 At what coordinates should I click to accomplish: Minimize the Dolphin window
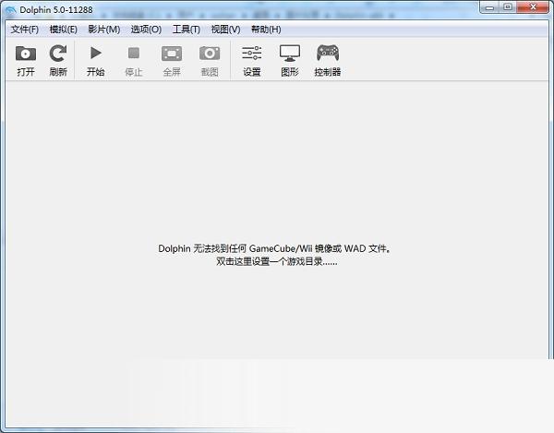click(x=489, y=7)
